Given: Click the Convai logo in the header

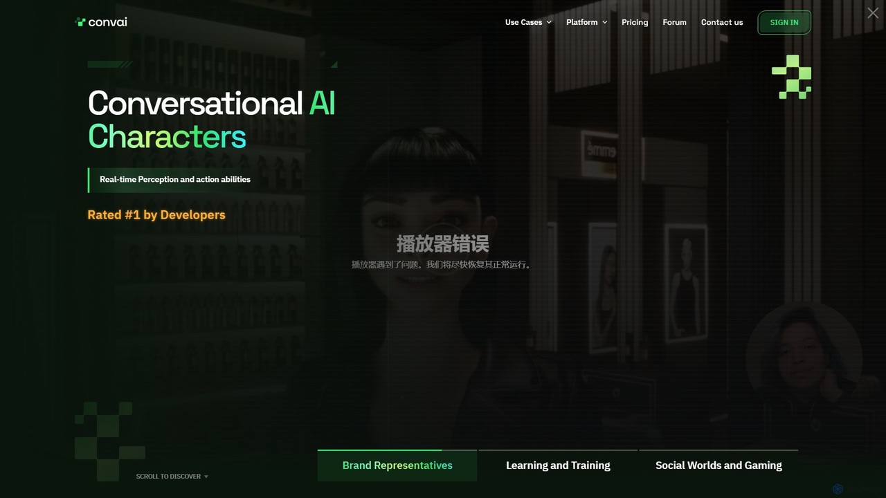Looking at the screenshot, I should [x=101, y=22].
